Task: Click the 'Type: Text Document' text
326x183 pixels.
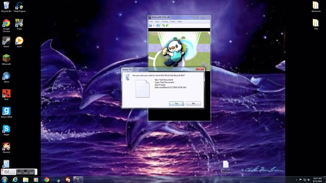Action: click(x=164, y=82)
